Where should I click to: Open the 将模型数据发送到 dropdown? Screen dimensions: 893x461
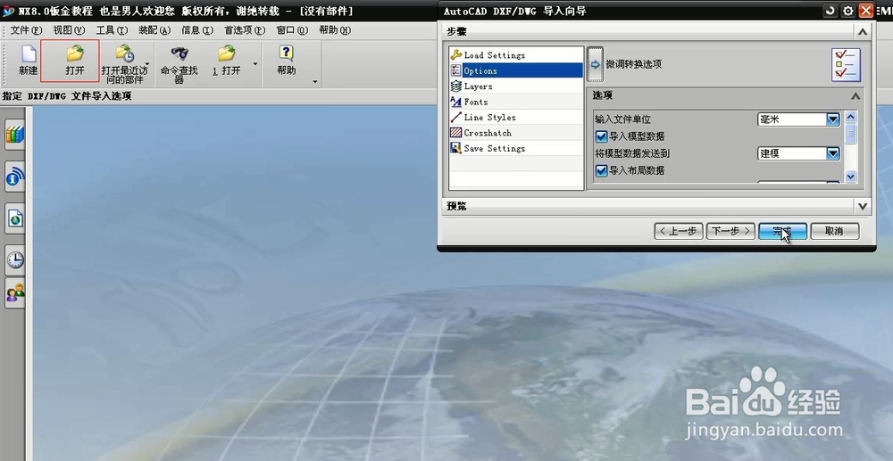[x=799, y=153]
